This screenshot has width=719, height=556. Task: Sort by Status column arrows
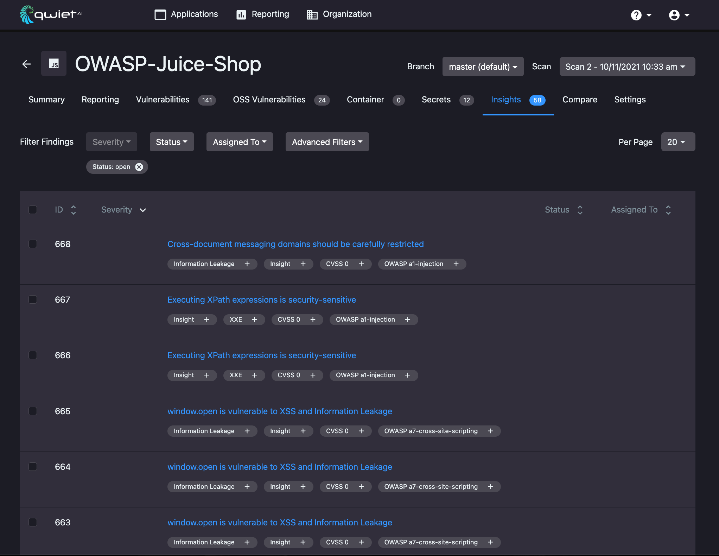(x=580, y=210)
